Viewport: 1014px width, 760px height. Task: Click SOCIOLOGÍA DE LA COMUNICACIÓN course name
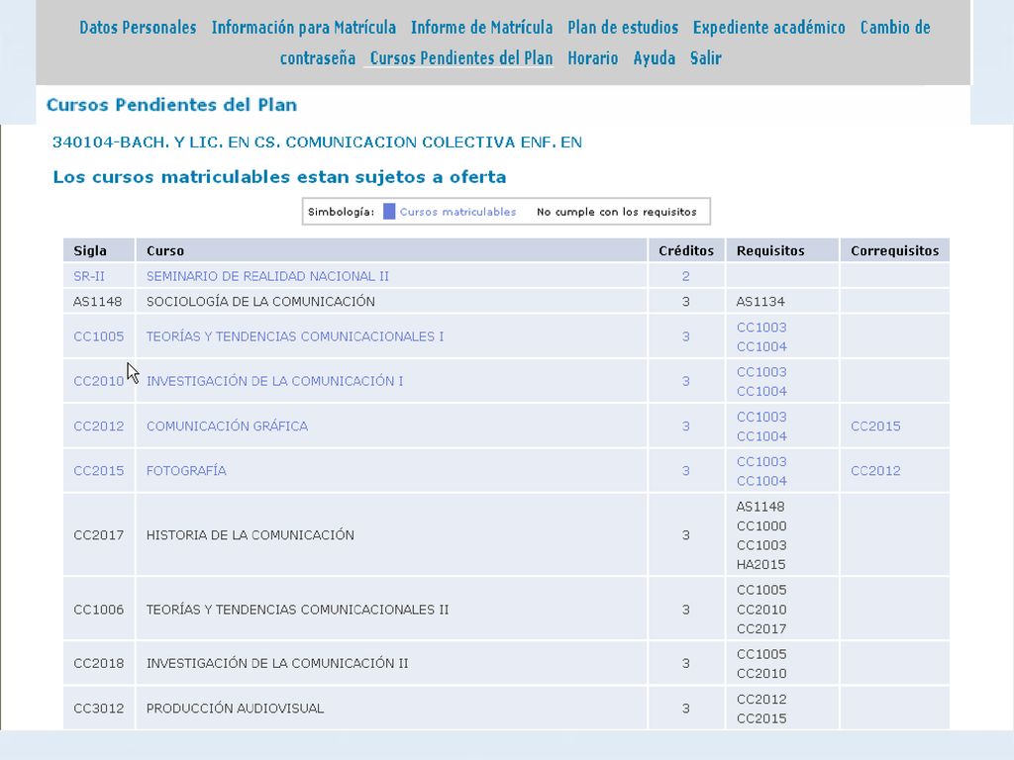pyautogui.click(x=260, y=301)
